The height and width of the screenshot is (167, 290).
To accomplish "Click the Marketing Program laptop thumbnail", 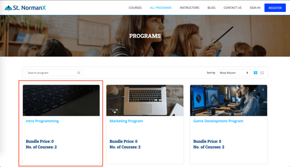I will [x=145, y=100].
